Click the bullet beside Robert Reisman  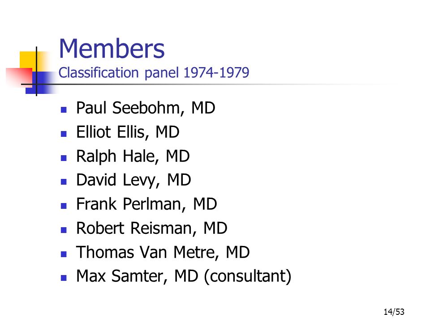tap(64, 230)
